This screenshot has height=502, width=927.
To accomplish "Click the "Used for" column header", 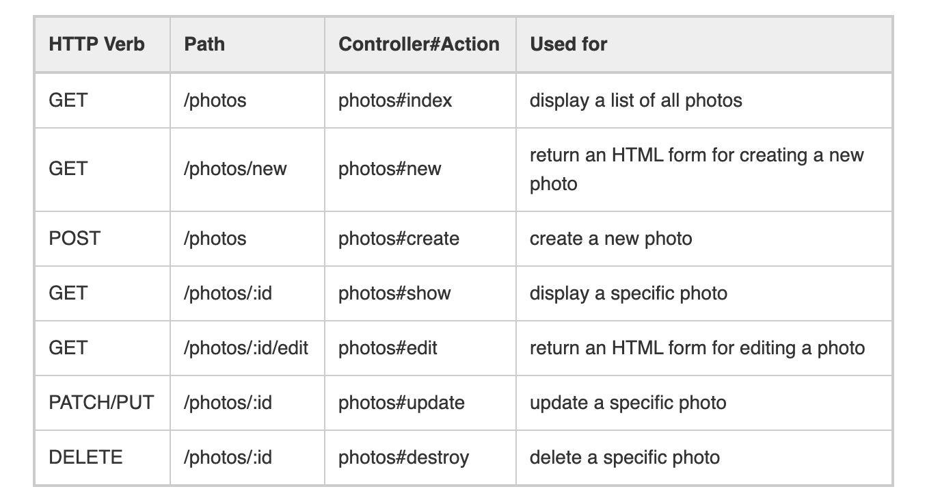I will coord(568,44).
